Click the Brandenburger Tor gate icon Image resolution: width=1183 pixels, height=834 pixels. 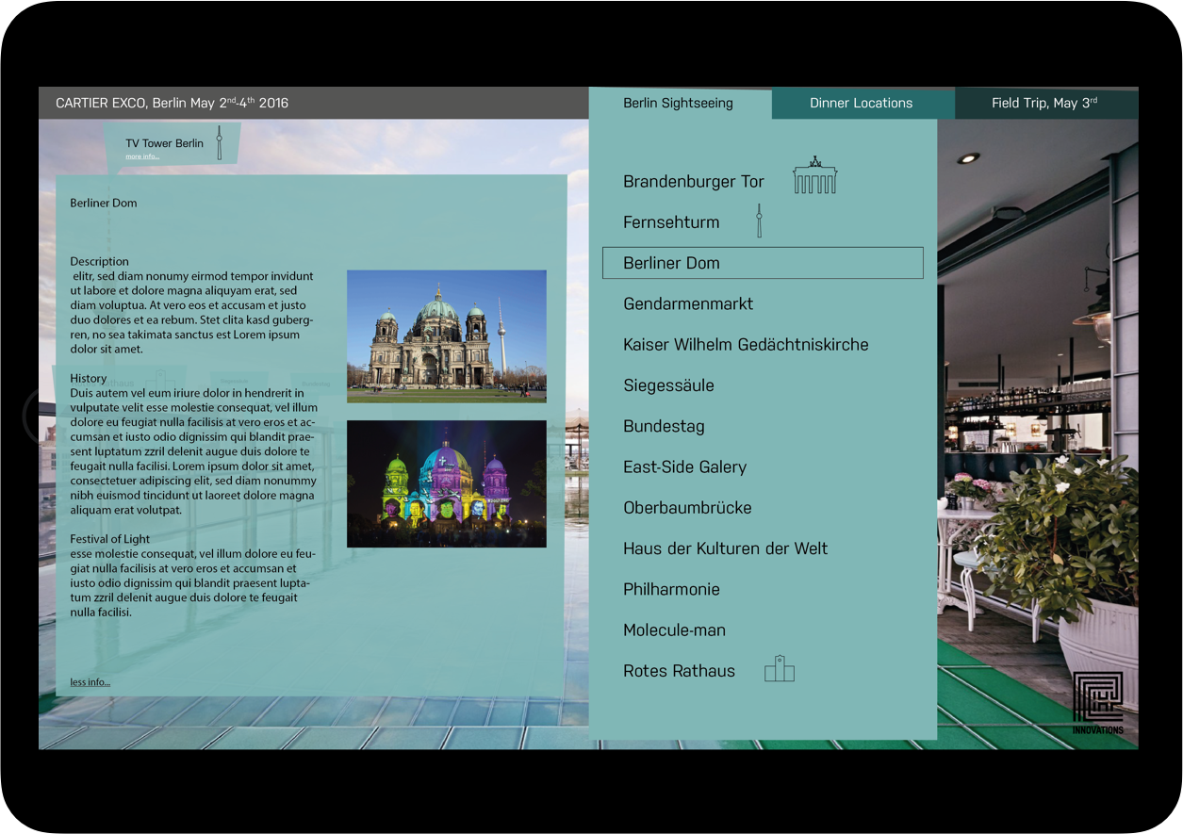(x=814, y=176)
